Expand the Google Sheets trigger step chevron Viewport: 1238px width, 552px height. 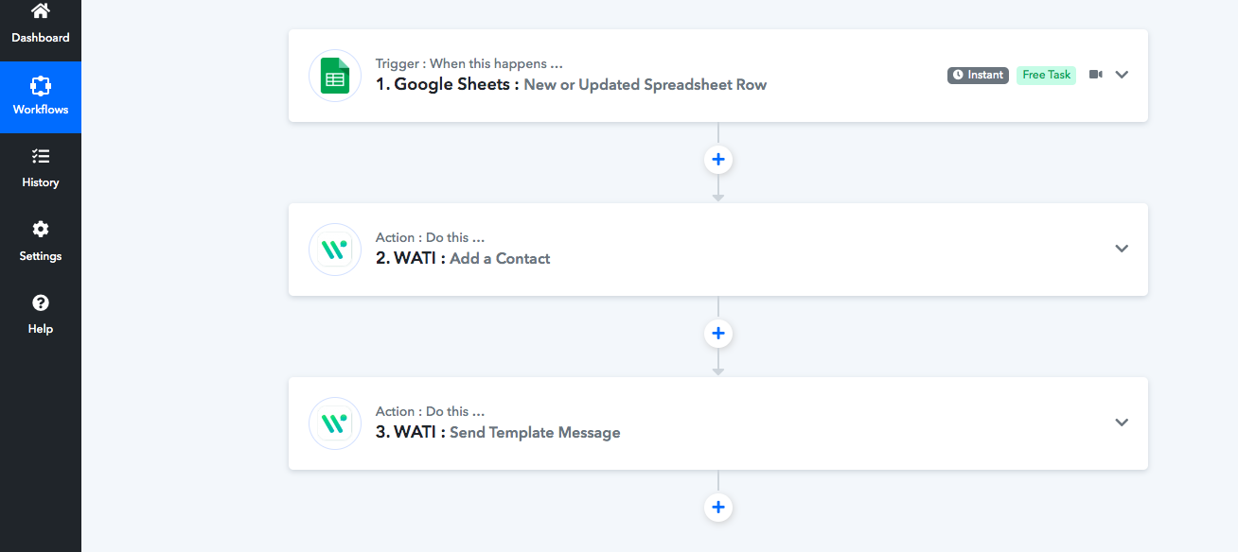(1122, 75)
